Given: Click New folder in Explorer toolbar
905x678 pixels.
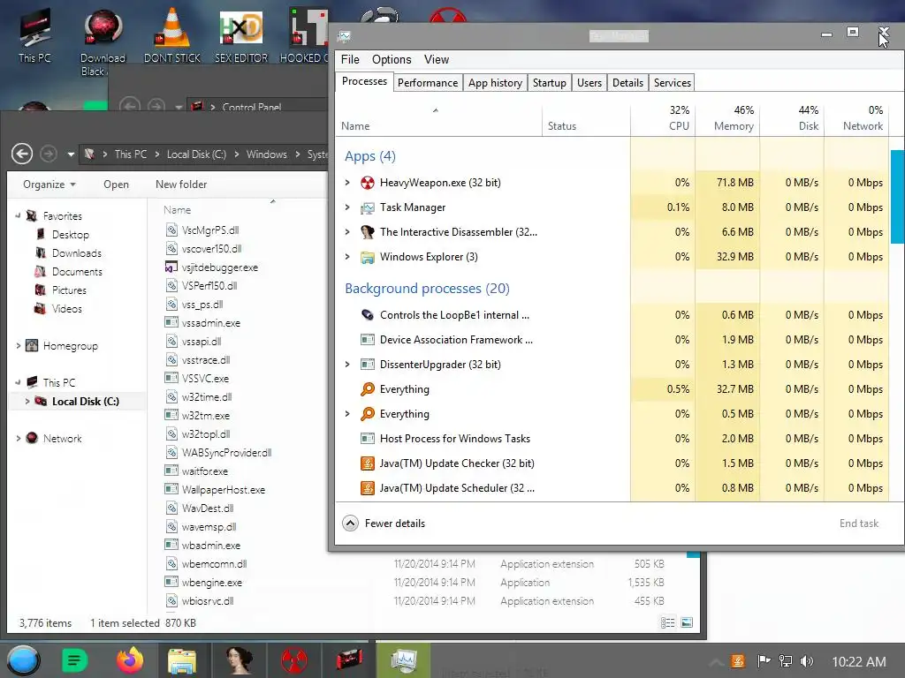Looking at the screenshot, I should coord(181,185).
